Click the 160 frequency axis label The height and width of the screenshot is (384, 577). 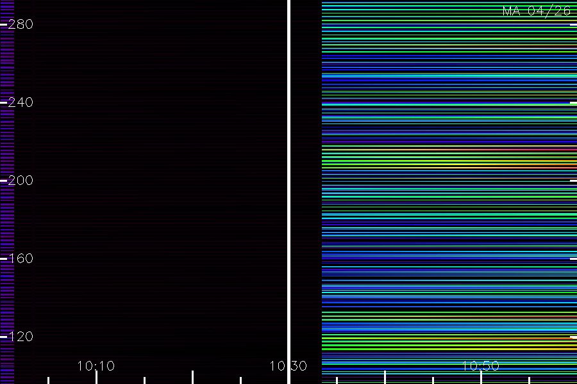point(21,259)
